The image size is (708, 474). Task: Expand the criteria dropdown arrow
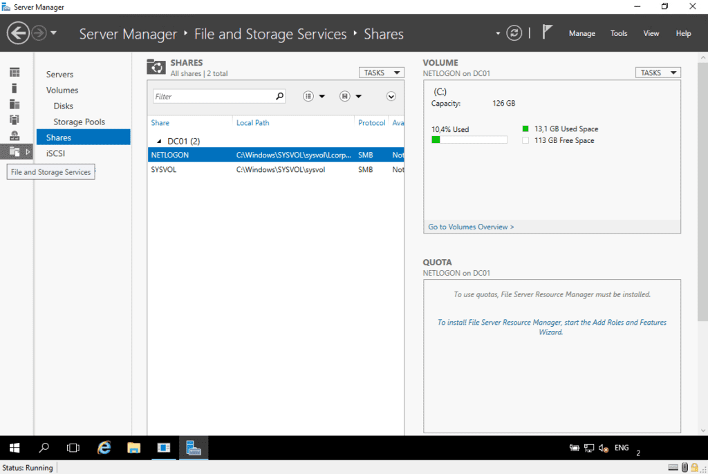(322, 96)
